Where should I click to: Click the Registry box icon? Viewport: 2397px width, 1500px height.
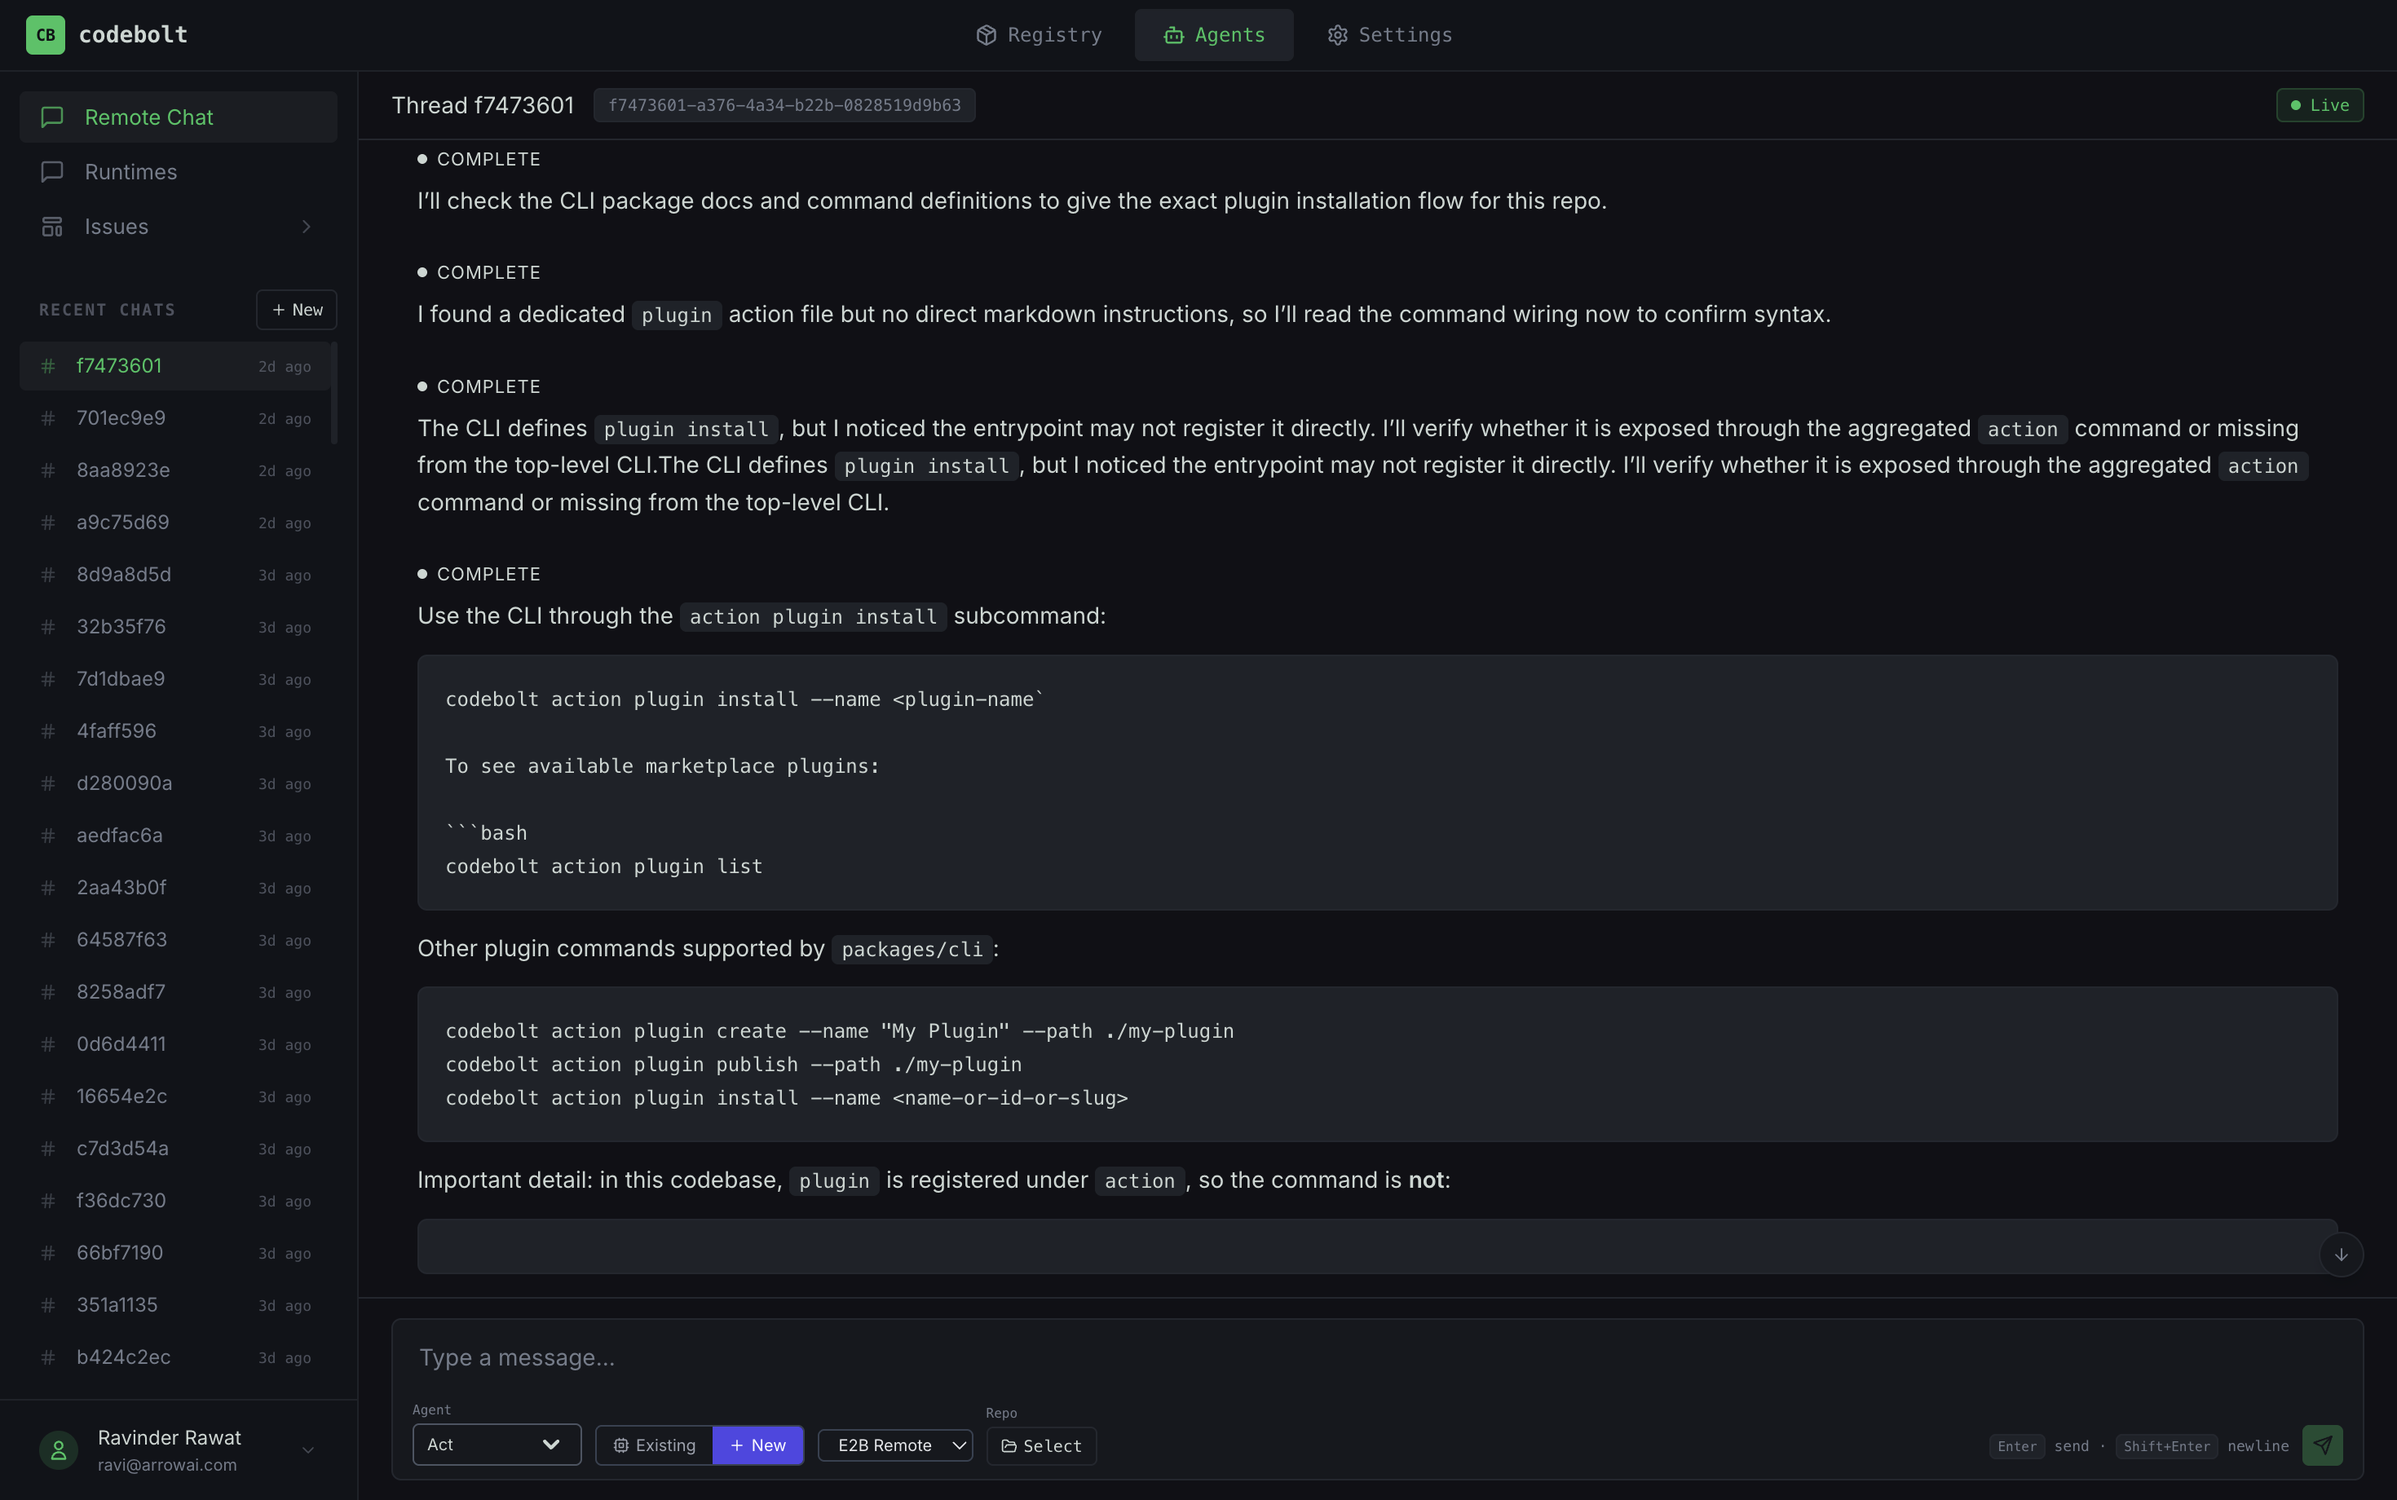(x=985, y=35)
